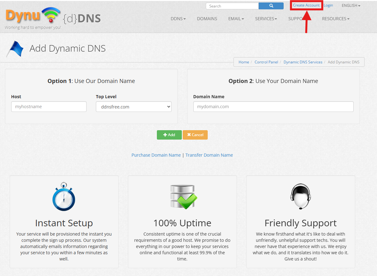Click the Host name input field

coord(49,107)
